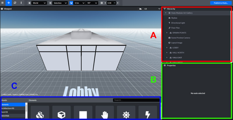Select Architecture Kit asset source
Screen dimensions: 233x120
(x=13, y=108)
